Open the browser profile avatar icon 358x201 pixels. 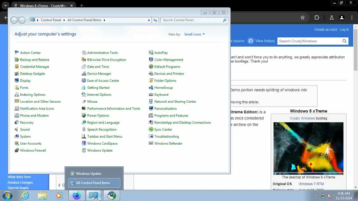tap(341, 18)
